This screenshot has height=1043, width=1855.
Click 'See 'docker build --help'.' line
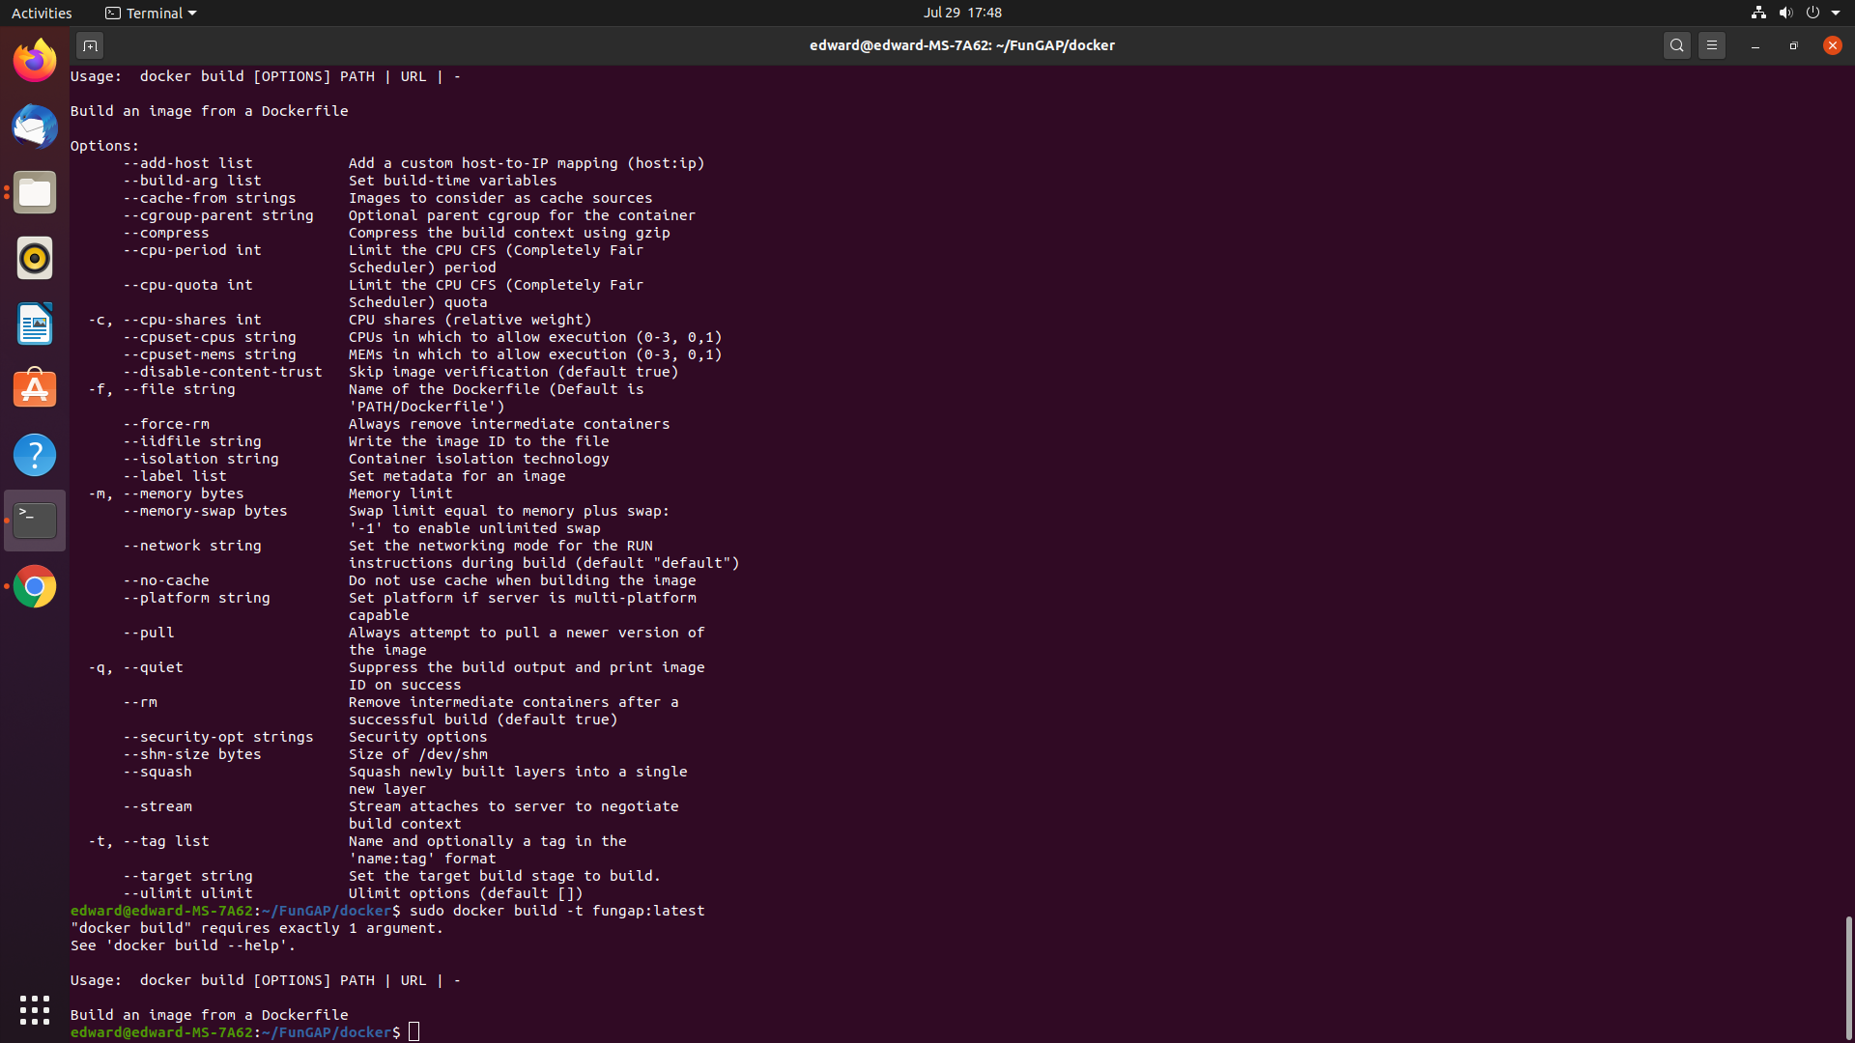184,945
